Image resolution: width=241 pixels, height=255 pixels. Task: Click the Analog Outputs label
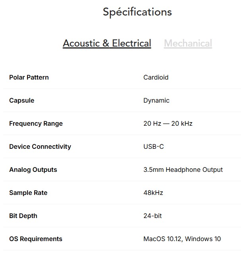coord(33,170)
